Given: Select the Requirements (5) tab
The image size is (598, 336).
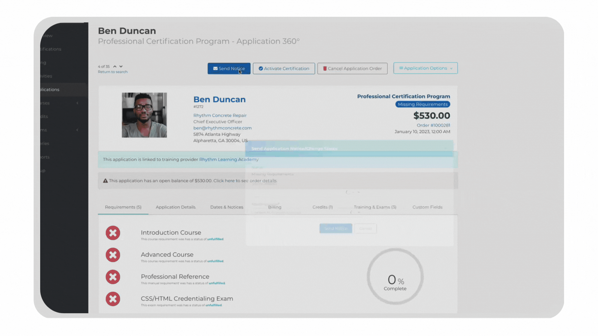Looking at the screenshot, I should [x=123, y=207].
